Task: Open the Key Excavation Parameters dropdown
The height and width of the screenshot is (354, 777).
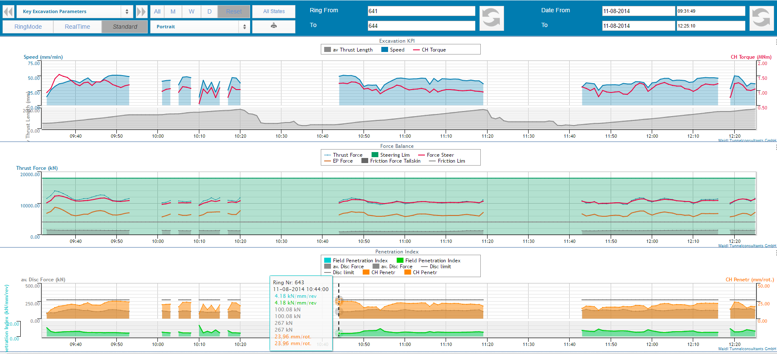Action: (75, 11)
